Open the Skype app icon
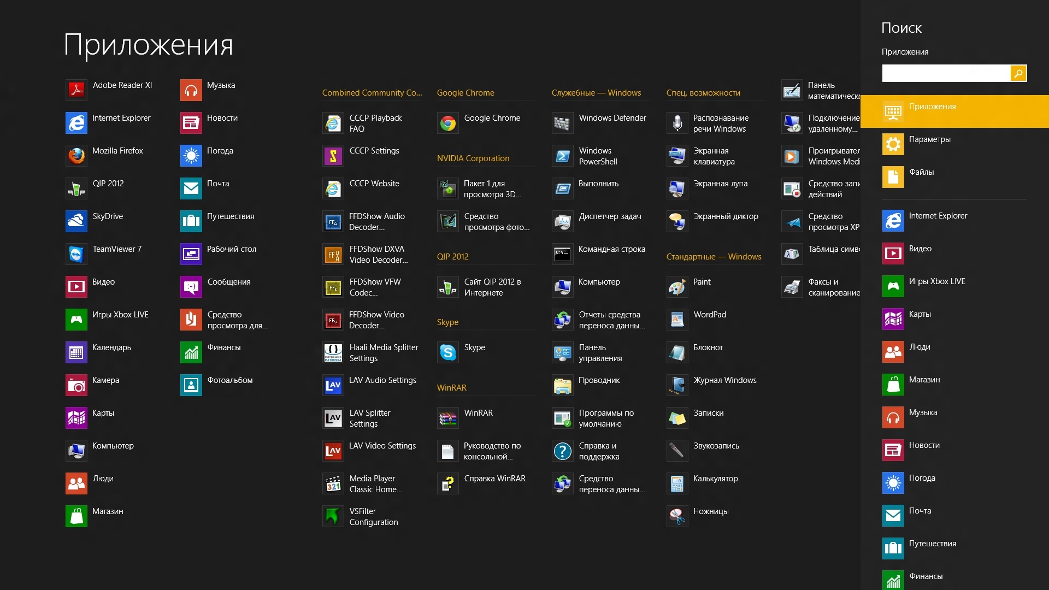 448,352
